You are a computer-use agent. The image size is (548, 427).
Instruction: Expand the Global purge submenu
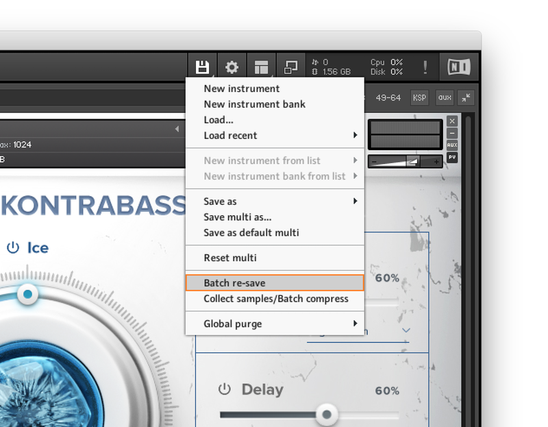(275, 324)
